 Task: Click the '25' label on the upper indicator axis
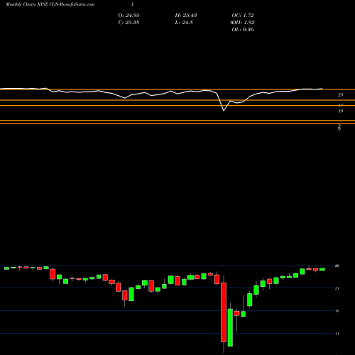point(340,95)
